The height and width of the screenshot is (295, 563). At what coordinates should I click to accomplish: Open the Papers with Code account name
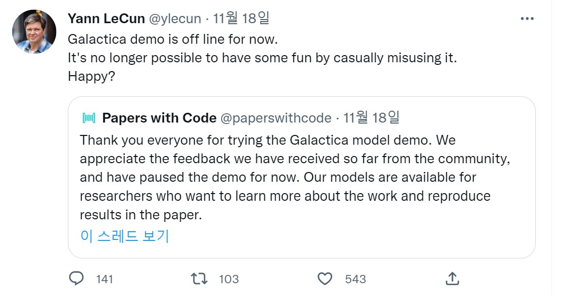pyautogui.click(x=159, y=118)
